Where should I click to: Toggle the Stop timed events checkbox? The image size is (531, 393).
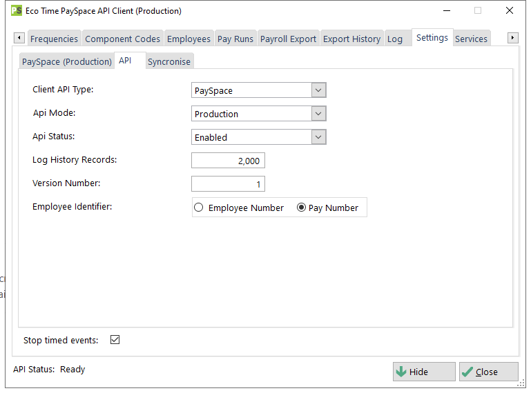115,339
